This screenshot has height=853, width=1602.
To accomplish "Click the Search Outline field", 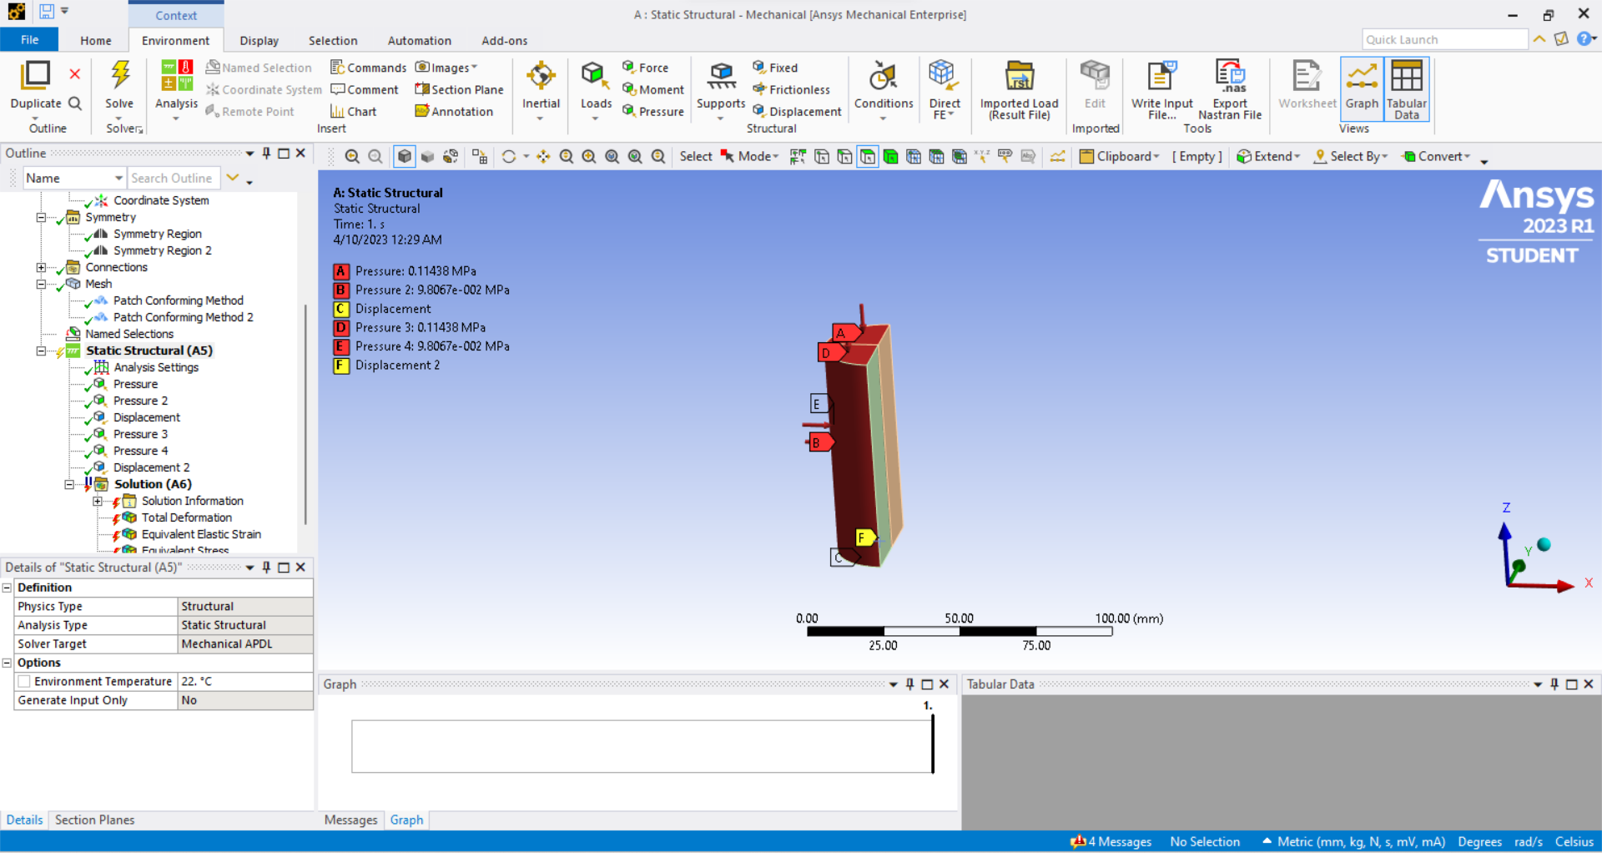I will coord(173,179).
